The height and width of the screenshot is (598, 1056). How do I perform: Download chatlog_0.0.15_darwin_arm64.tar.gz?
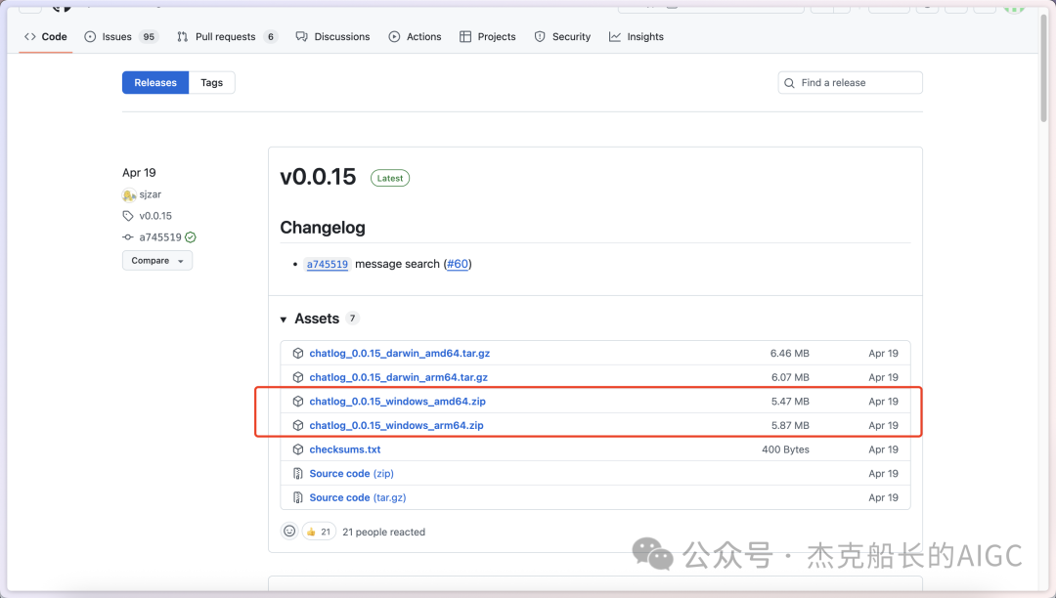pyautogui.click(x=399, y=377)
